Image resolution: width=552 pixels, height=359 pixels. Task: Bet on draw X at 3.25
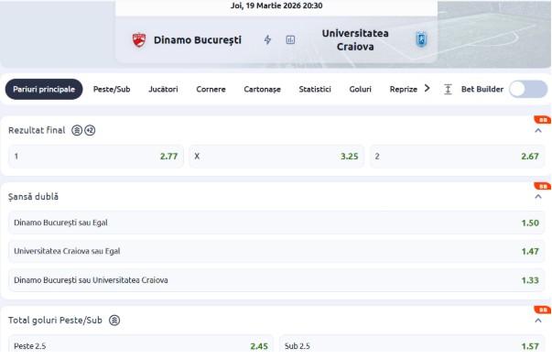276,156
